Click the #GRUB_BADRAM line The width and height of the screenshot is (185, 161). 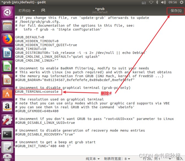point(75,80)
